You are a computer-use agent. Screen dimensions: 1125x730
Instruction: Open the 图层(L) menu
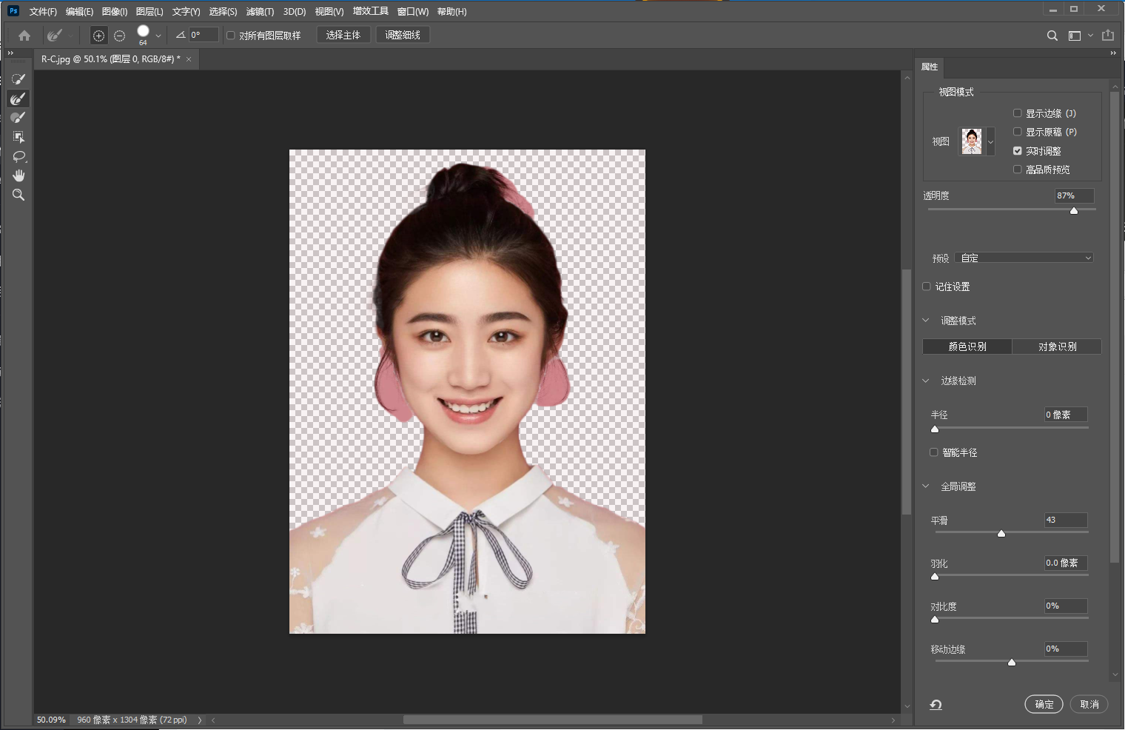pos(149,12)
